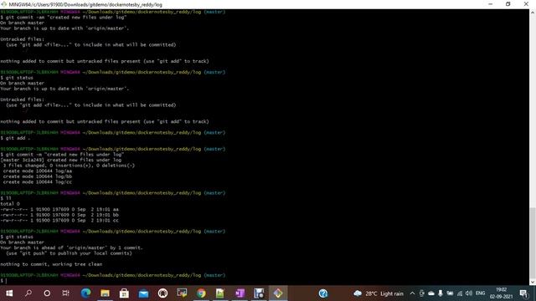Open Mail app from taskbar

coord(143,293)
